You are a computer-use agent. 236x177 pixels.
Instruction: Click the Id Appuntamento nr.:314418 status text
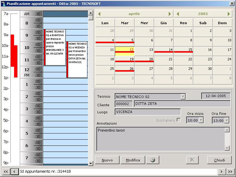(45, 171)
